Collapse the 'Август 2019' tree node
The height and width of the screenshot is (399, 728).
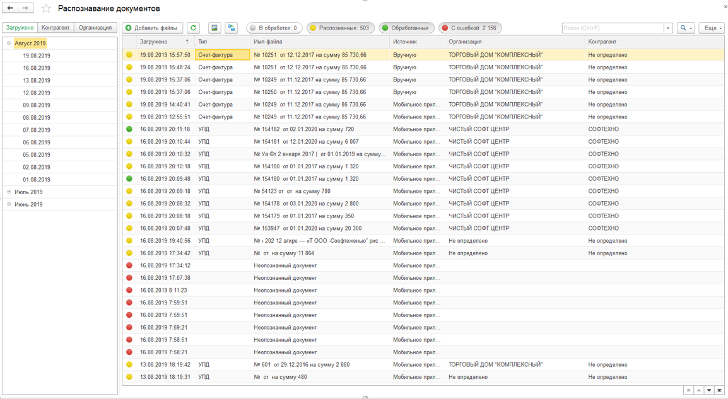click(x=9, y=43)
